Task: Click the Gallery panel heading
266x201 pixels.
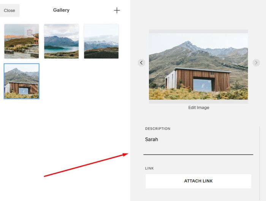Action: point(61,10)
